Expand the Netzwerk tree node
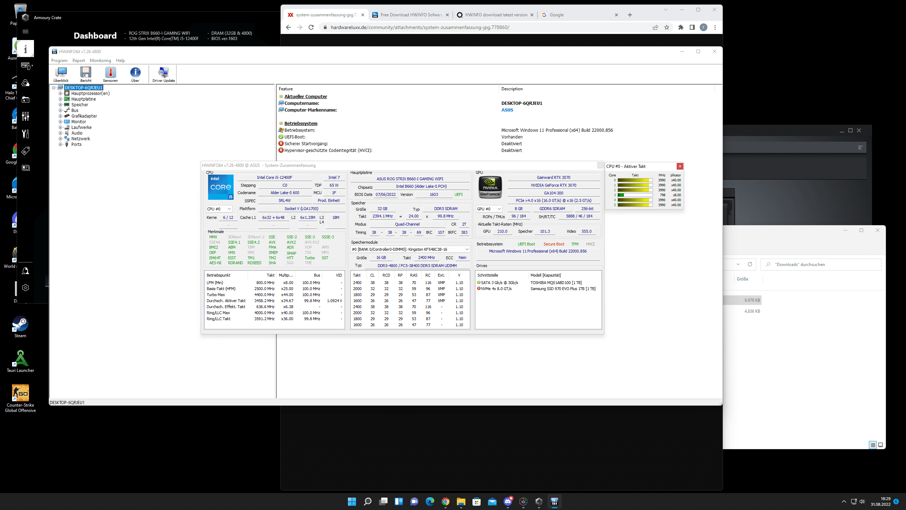This screenshot has width=906, height=510. click(60, 139)
